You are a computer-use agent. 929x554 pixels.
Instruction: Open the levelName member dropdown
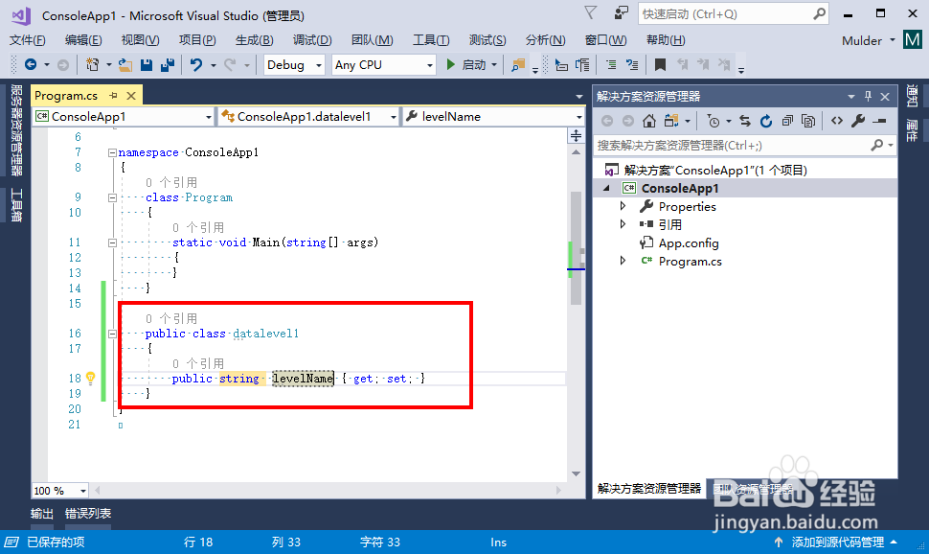(x=578, y=117)
